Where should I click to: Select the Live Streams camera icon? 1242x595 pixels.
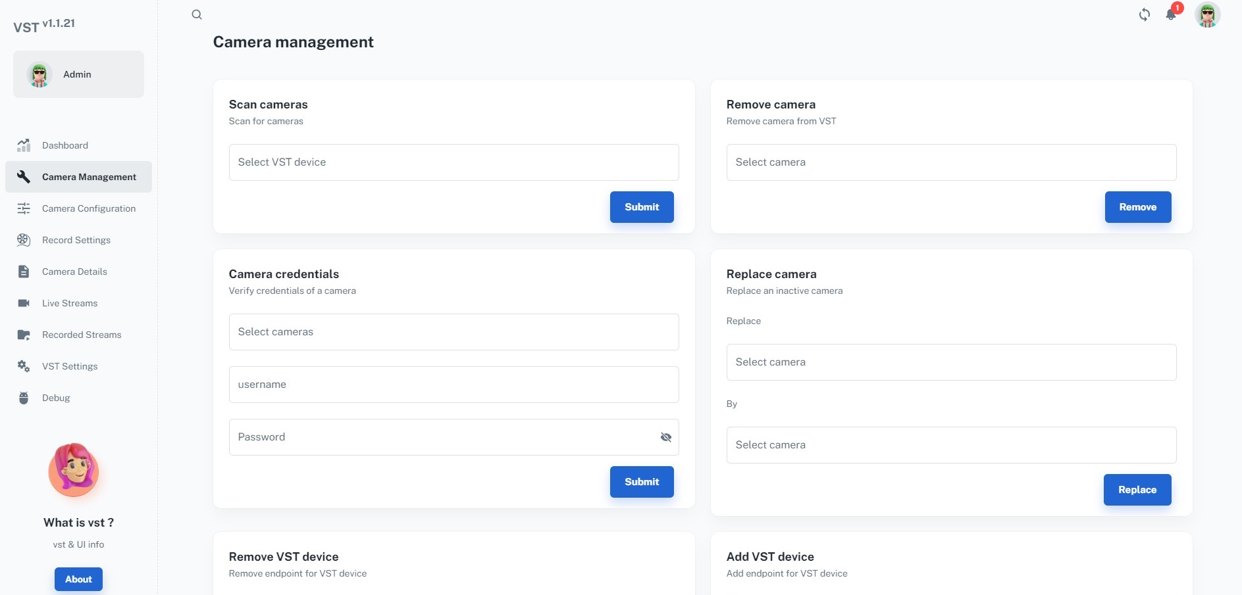(x=24, y=303)
